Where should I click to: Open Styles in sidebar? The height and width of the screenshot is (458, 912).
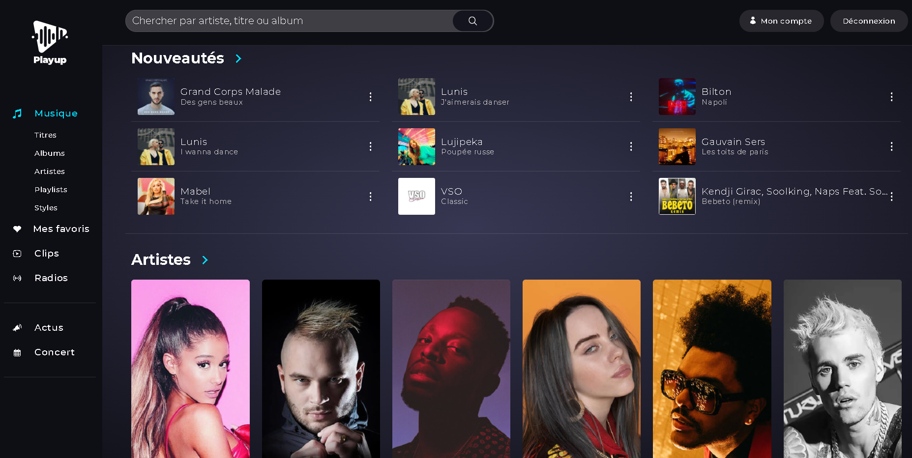pyautogui.click(x=46, y=208)
